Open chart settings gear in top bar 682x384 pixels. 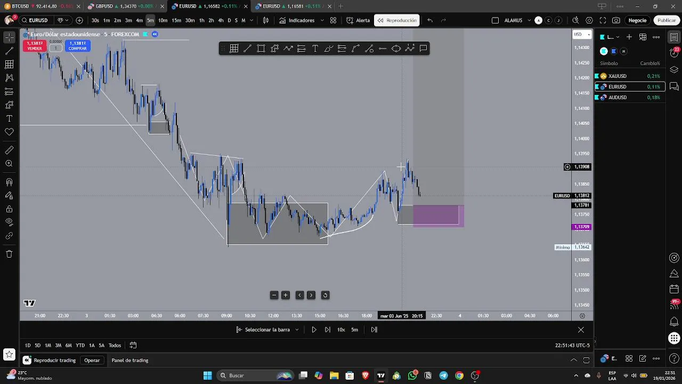pos(589,20)
